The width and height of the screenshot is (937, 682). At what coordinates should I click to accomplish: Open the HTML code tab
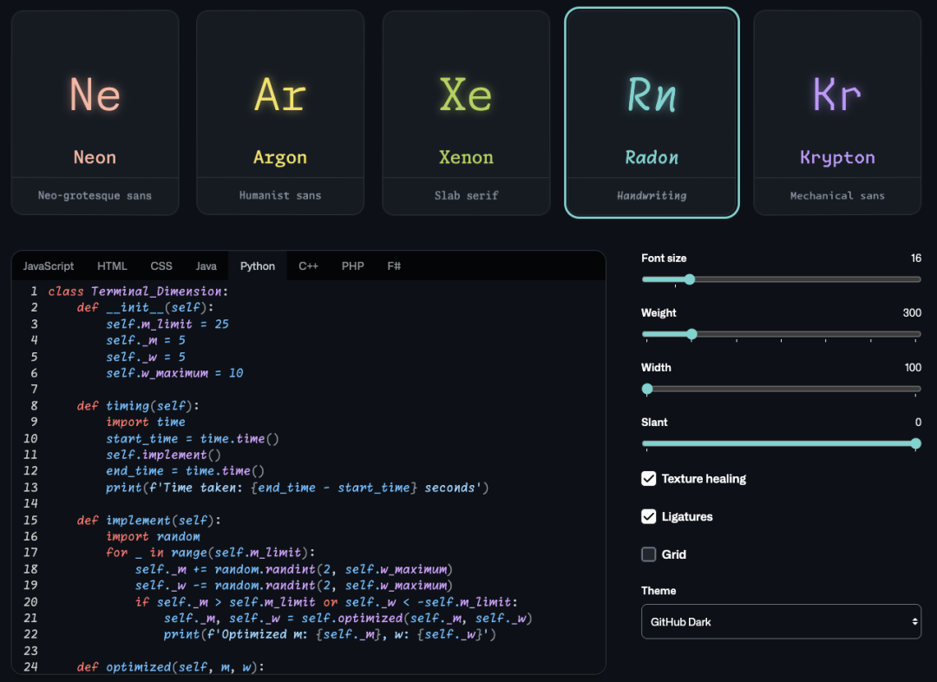tap(112, 266)
